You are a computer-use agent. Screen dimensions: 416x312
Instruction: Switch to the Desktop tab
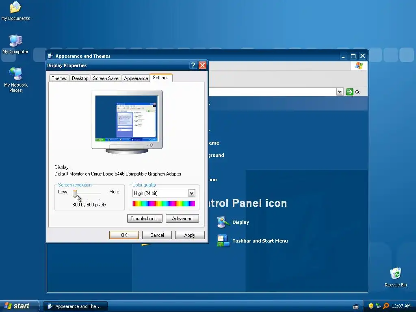point(80,78)
